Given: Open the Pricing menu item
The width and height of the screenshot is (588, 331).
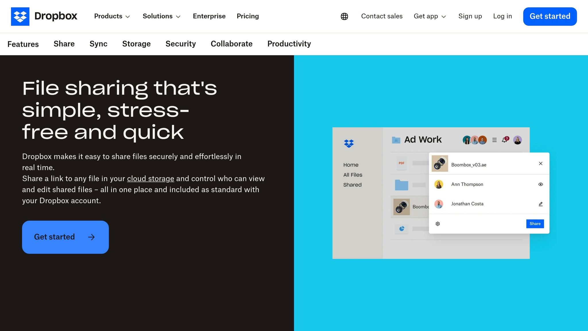Looking at the screenshot, I should click(x=248, y=16).
